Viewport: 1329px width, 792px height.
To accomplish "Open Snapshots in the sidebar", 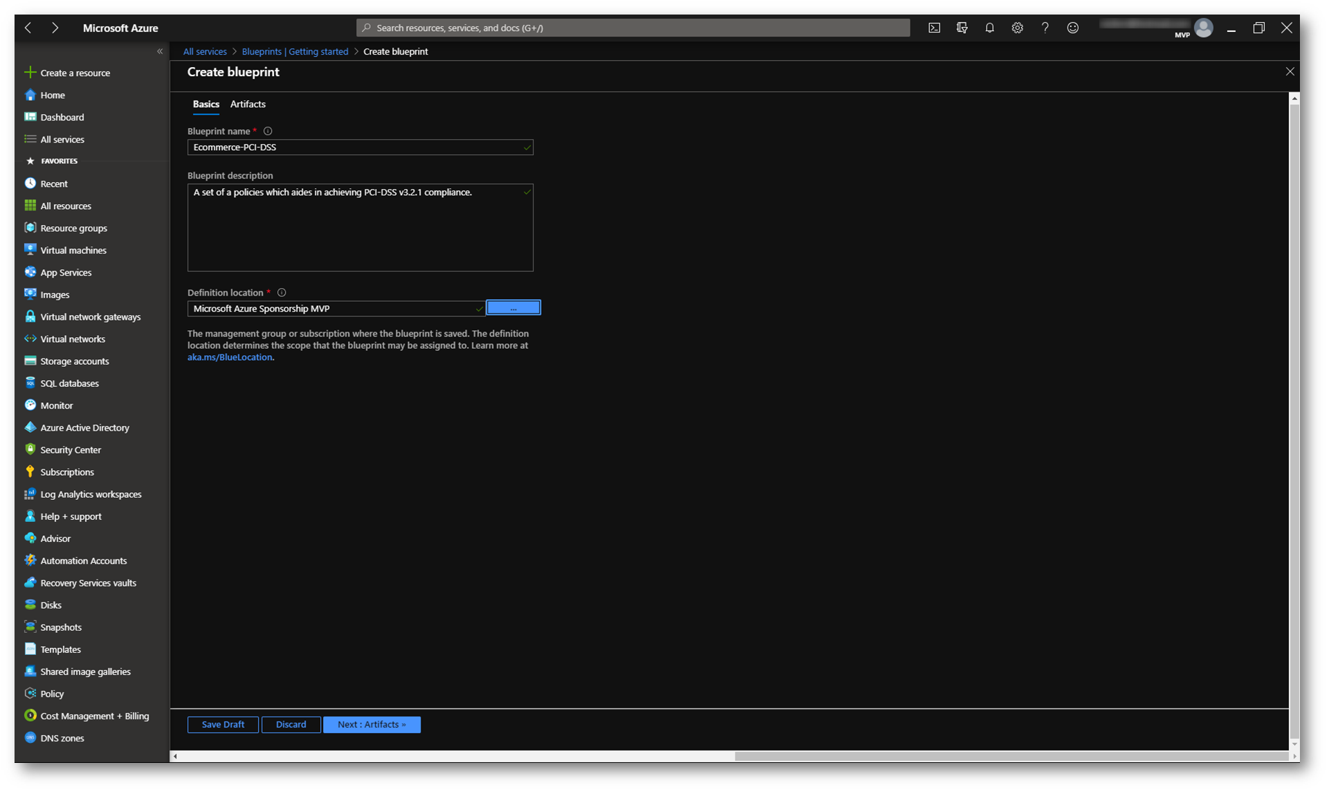I will [x=53, y=627].
